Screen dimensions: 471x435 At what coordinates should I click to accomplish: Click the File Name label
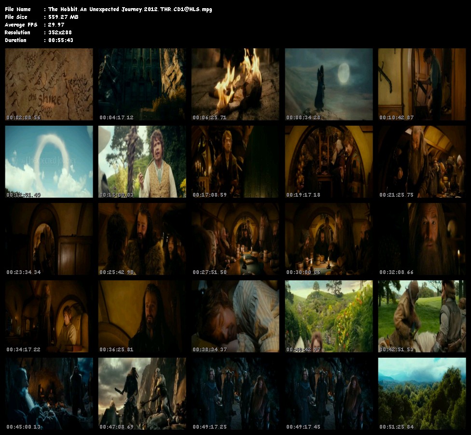point(18,9)
